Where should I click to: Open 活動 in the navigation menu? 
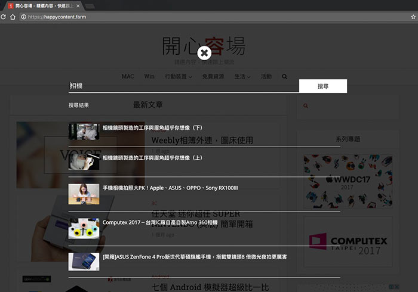pyautogui.click(x=266, y=77)
